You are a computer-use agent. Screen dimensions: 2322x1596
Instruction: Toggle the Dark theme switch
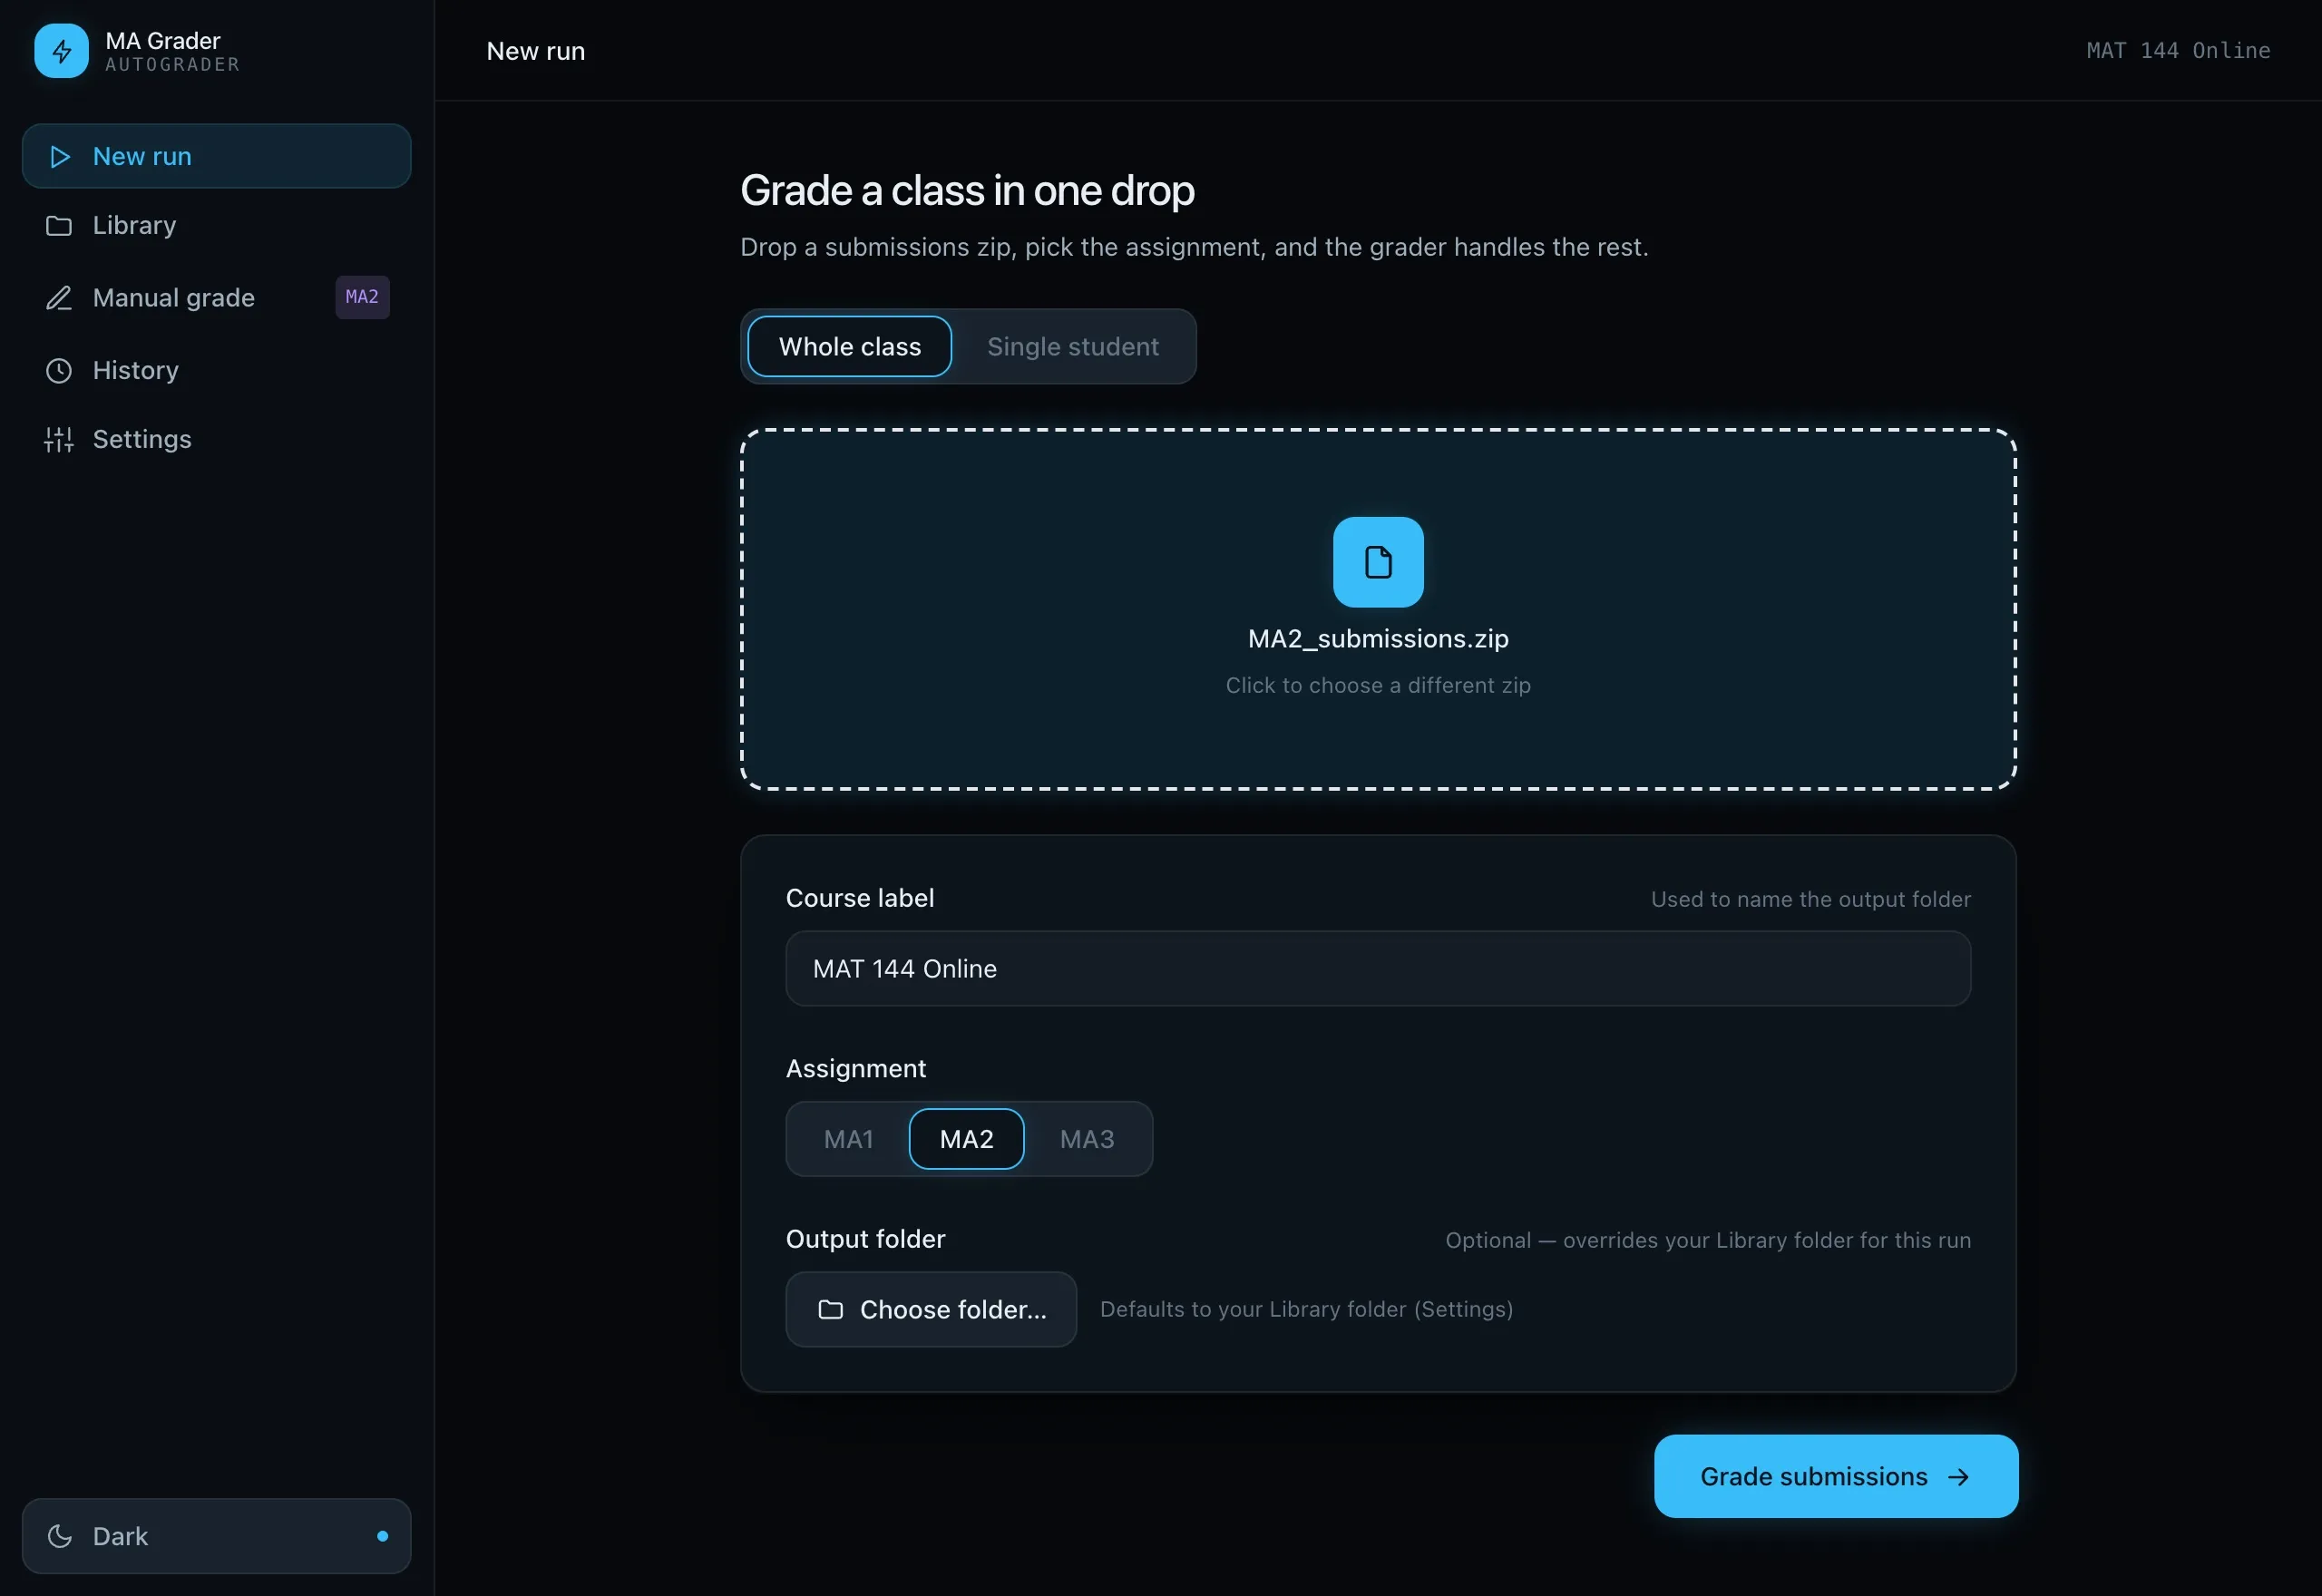click(x=216, y=1536)
